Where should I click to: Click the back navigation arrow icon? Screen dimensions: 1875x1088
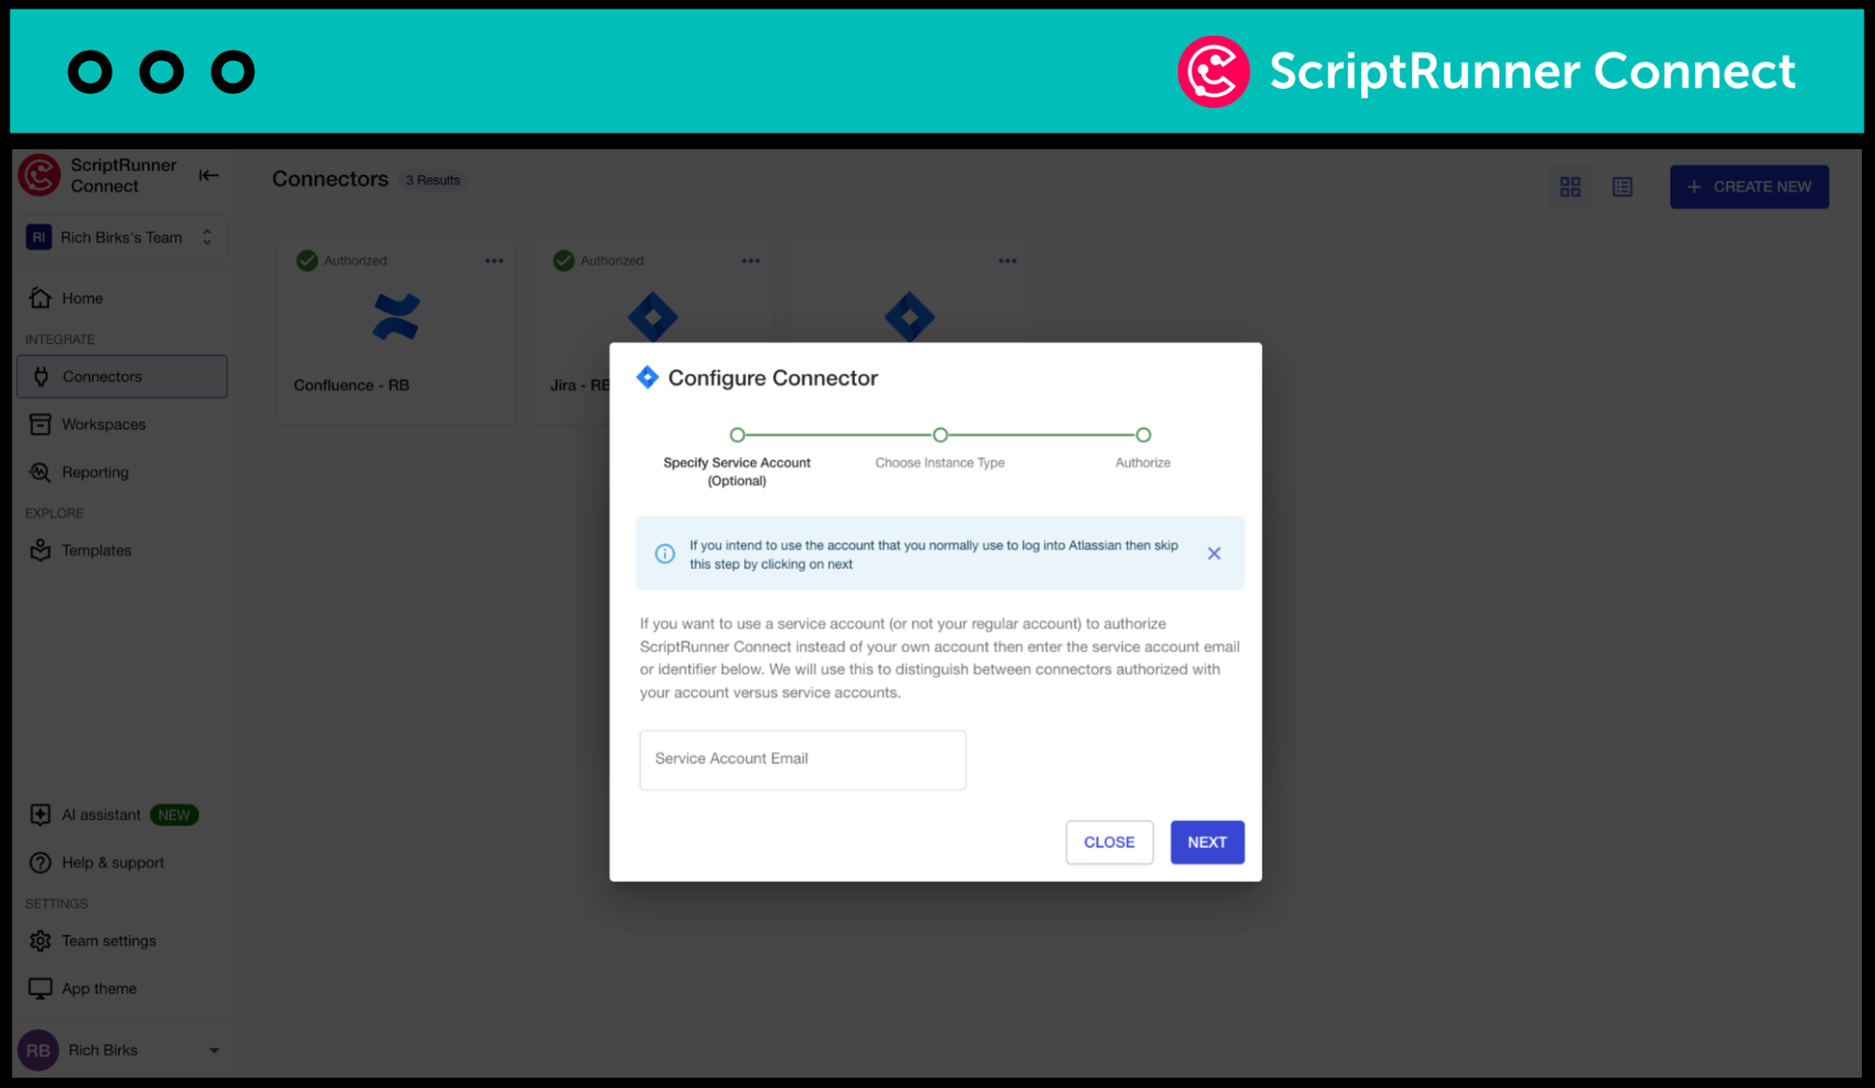point(209,175)
